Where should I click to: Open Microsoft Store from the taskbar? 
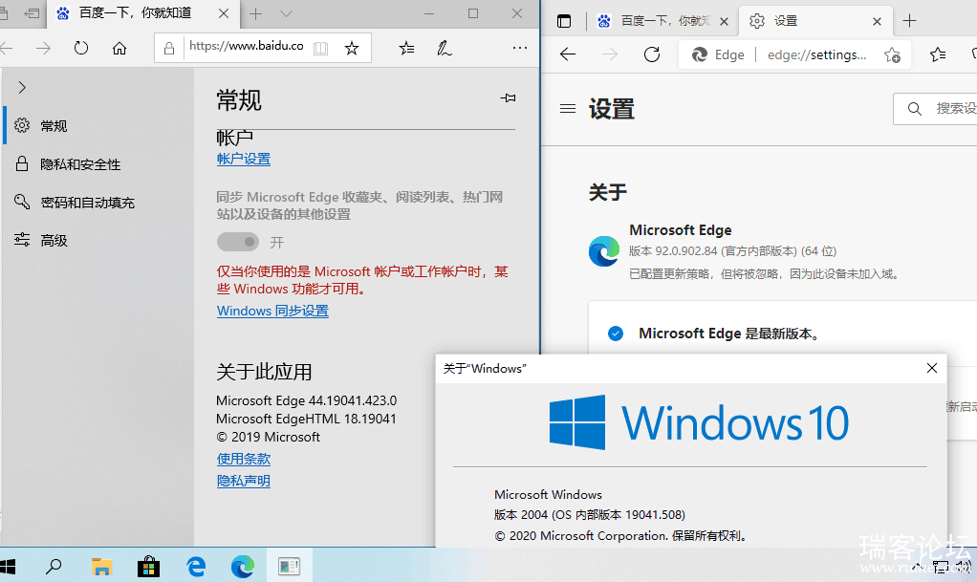[148, 567]
